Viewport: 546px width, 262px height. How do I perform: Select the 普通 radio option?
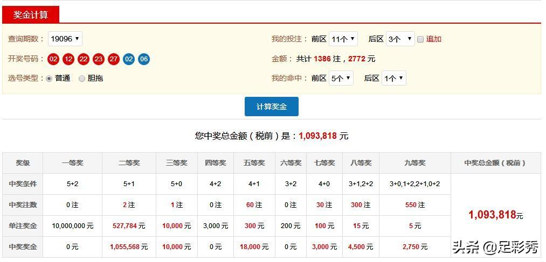point(49,79)
